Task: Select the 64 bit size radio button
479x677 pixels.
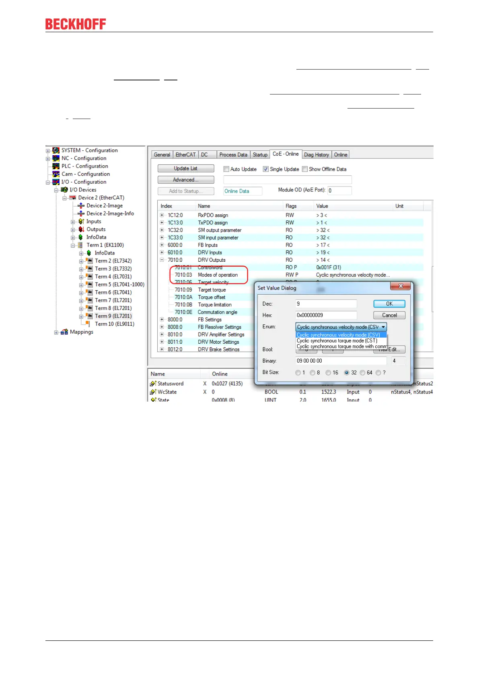Action: pyautogui.click(x=362, y=373)
